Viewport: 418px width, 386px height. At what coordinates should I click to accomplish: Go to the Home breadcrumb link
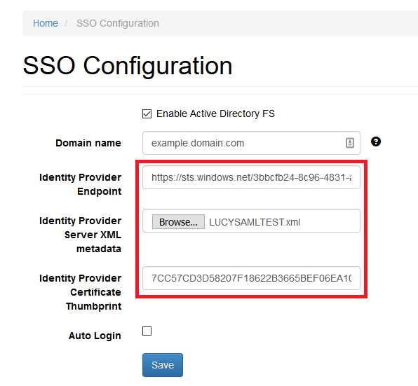pos(46,23)
